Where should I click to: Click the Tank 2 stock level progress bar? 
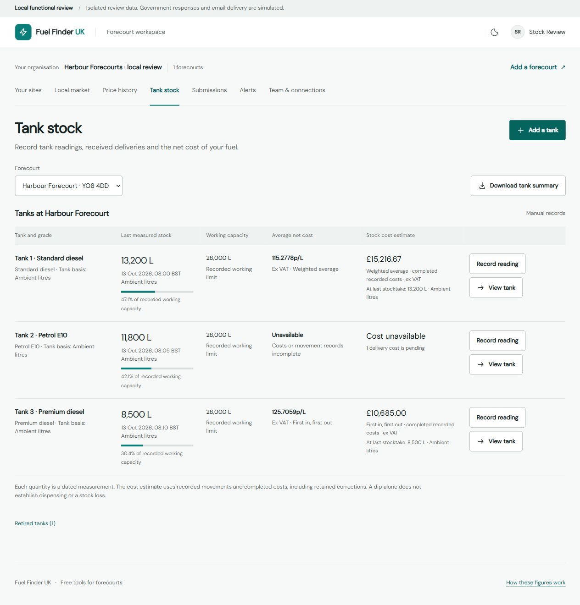(157, 368)
